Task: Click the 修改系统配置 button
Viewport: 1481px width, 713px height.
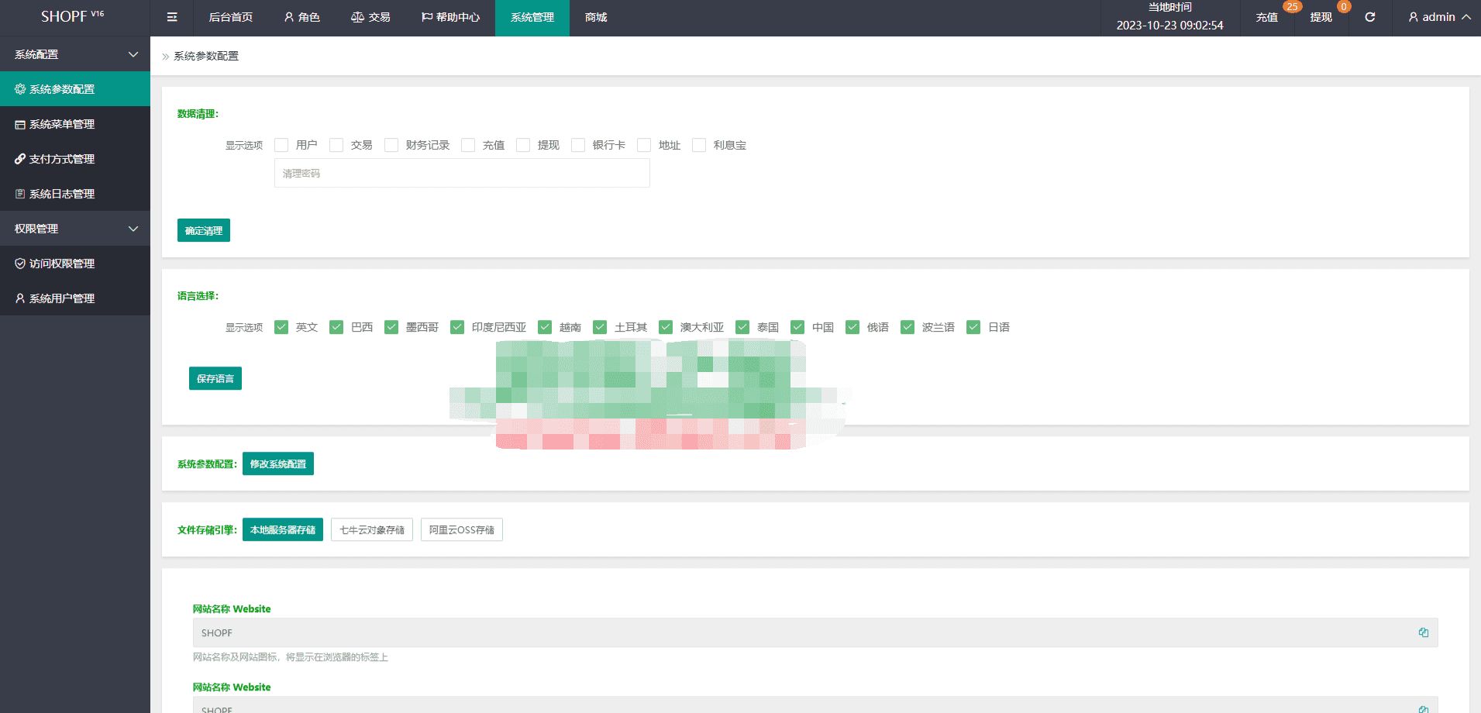Action: (277, 463)
